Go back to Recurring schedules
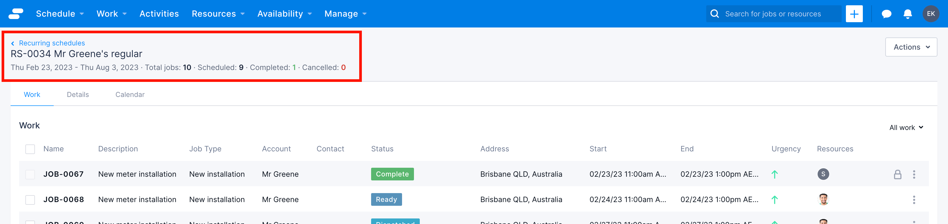Image resolution: width=948 pixels, height=224 pixels. click(x=52, y=43)
